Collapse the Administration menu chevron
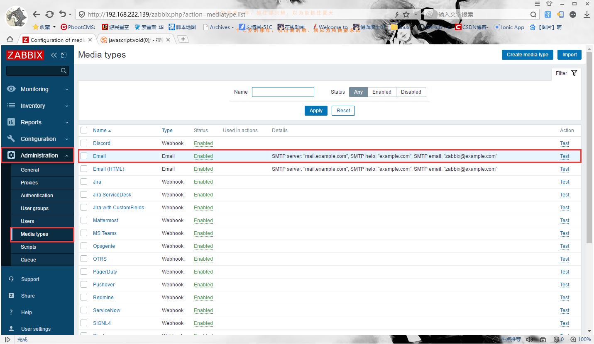Viewport: 594px width, 344px height. [67, 156]
